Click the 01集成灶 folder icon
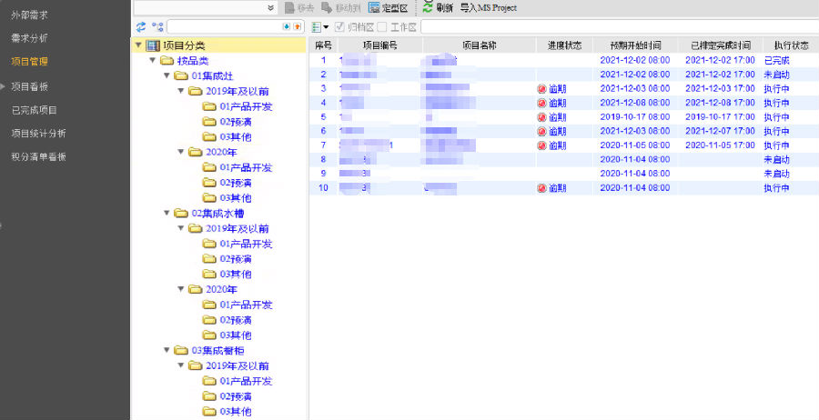This screenshot has width=819, height=420. pyautogui.click(x=181, y=76)
